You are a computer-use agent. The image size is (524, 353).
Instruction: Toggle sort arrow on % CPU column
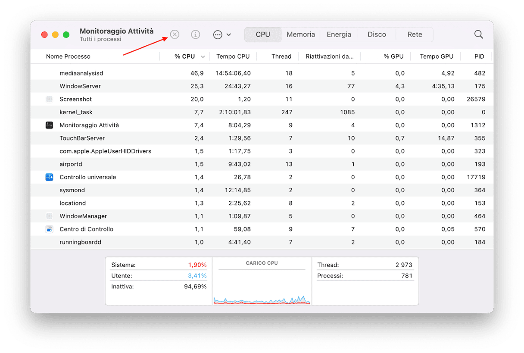203,57
